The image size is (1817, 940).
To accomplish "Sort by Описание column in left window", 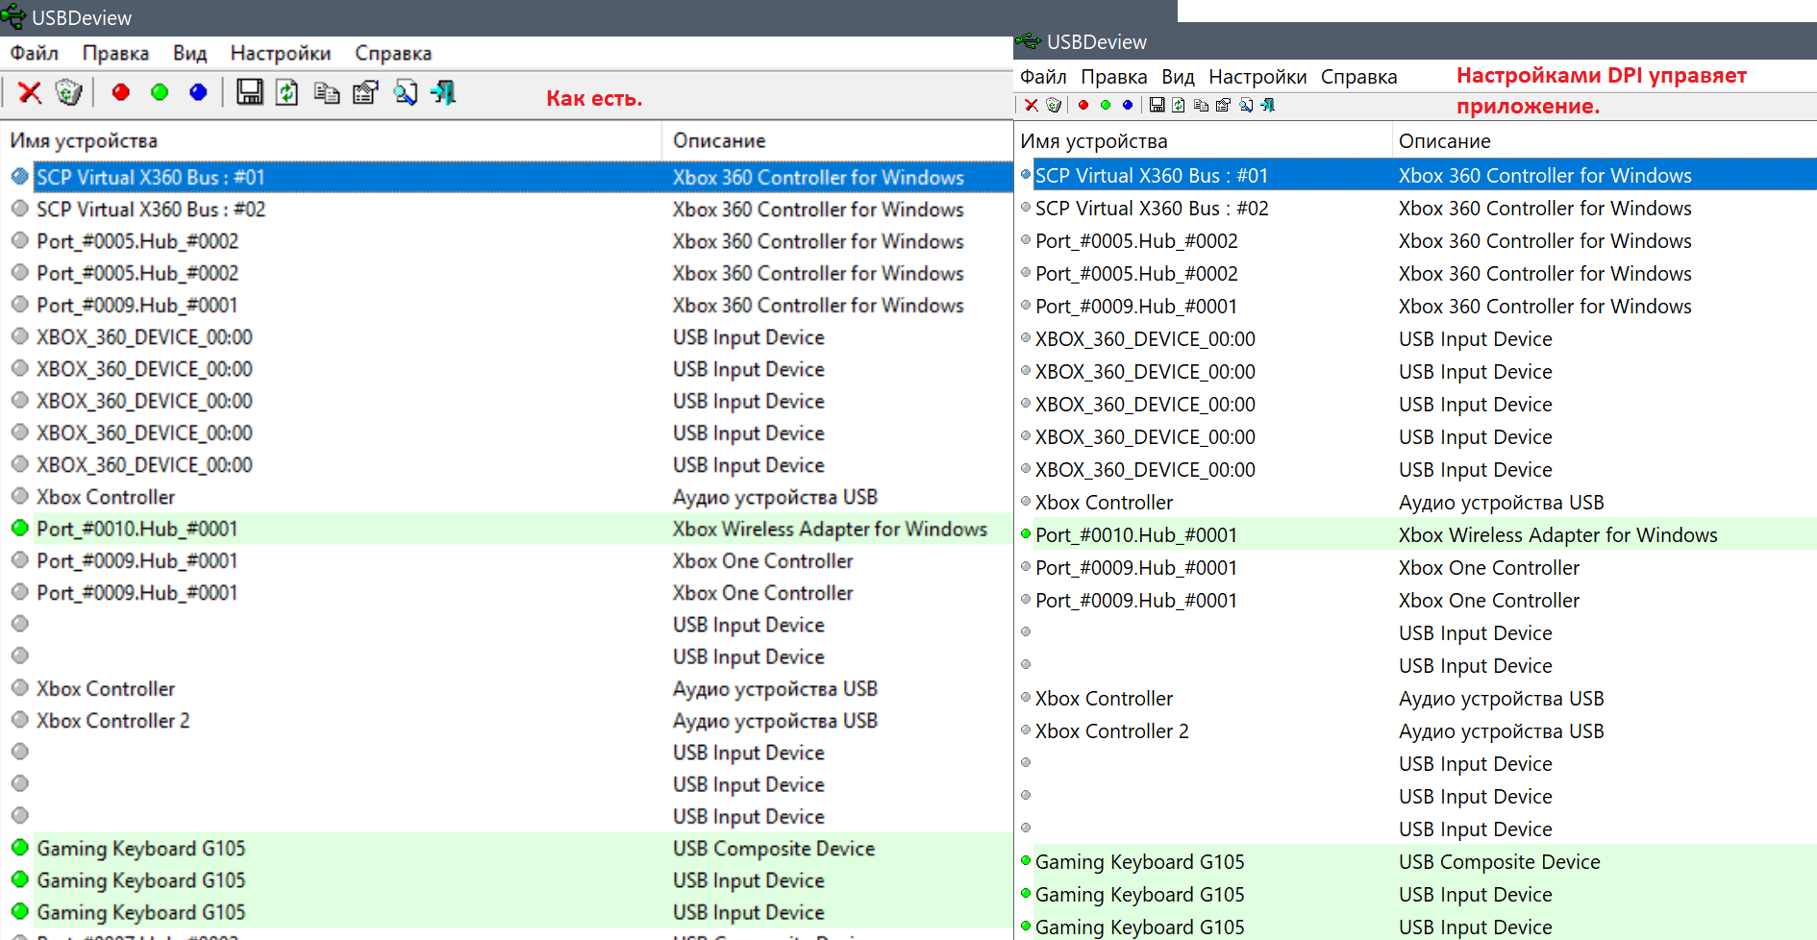I will click(x=837, y=140).
